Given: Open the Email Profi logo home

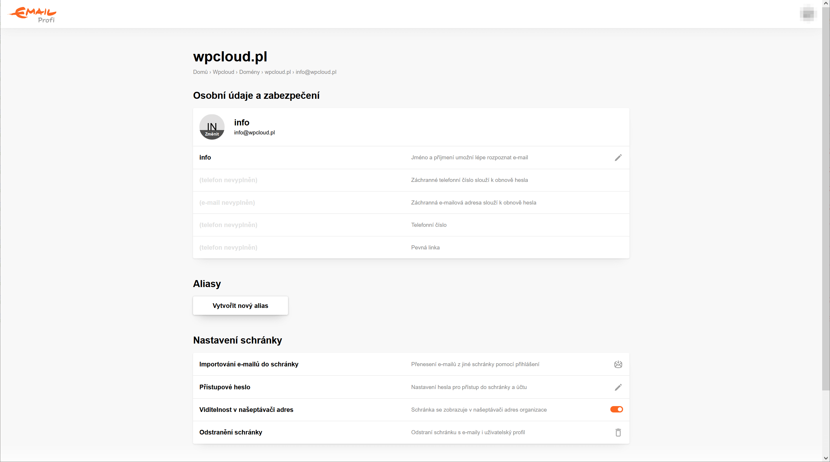Looking at the screenshot, I should (32, 15).
